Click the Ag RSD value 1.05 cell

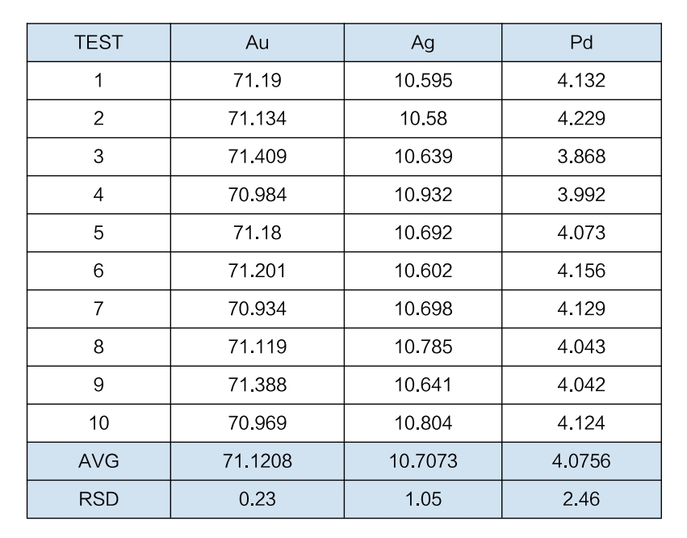tap(423, 499)
